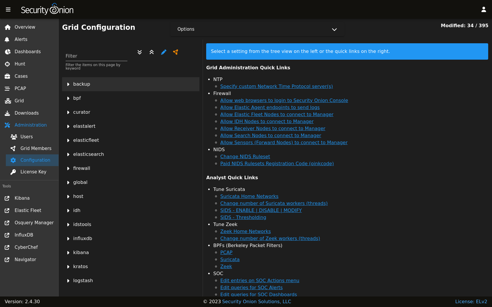Click the Administration tools icon
The image size is (492, 307).
coord(8,125)
